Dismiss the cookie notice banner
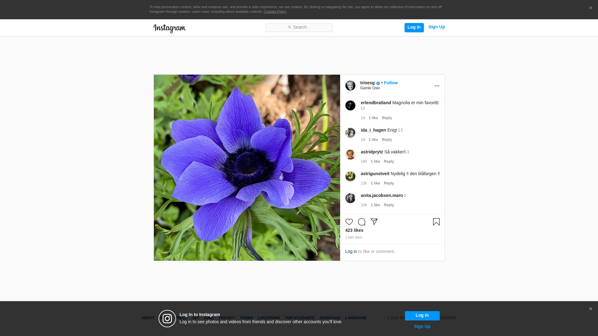This screenshot has height=336, width=598. point(591,8)
